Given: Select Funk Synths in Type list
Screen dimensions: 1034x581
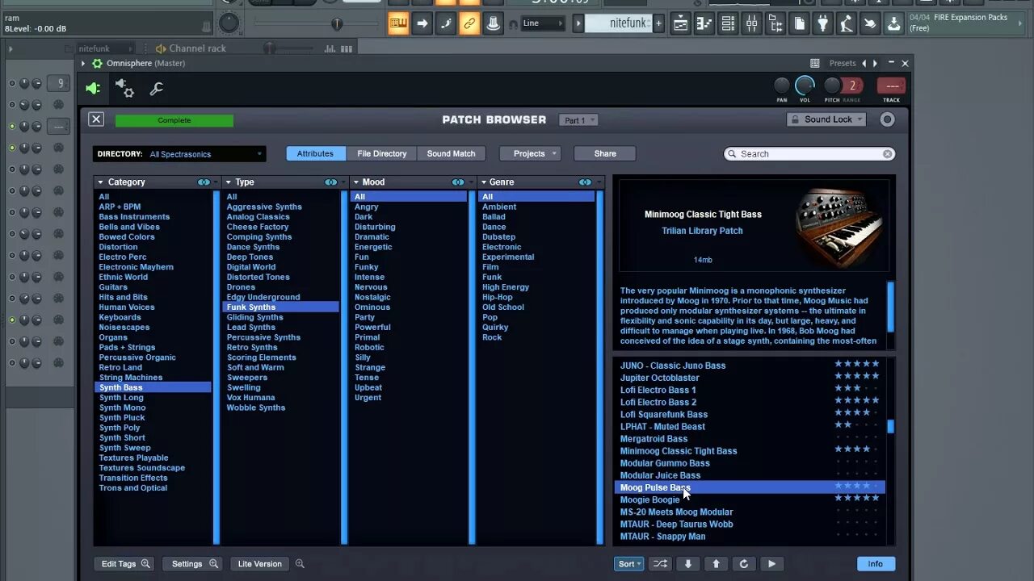Looking at the screenshot, I should [x=280, y=307].
